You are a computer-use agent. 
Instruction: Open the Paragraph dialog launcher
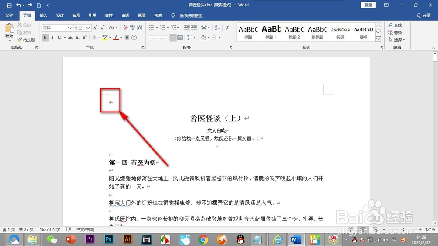231,48
